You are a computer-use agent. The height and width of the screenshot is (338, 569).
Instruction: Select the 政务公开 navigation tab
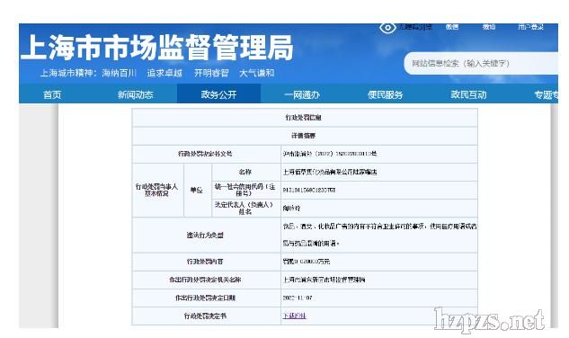click(218, 94)
